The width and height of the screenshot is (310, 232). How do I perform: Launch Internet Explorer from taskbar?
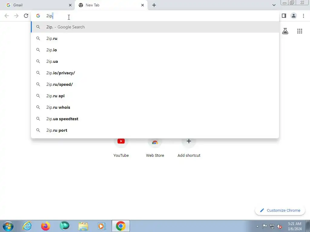click(x=27, y=226)
